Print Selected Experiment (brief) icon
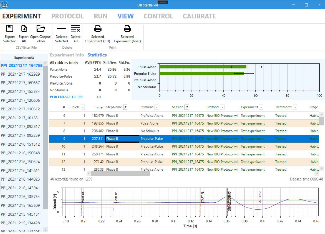Image resolution: width=325 pixels, height=234 pixels. [x=127, y=29]
